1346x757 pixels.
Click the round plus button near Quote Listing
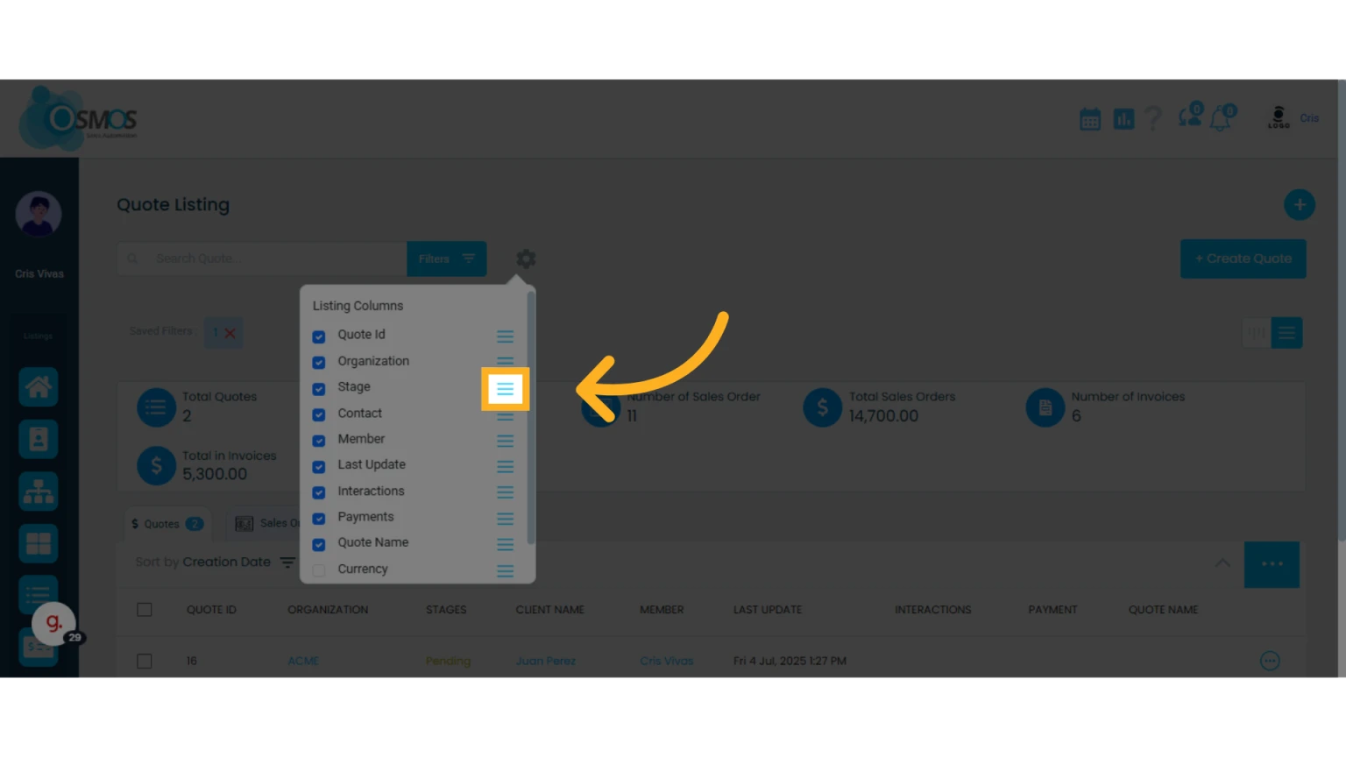click(1300, 205)
